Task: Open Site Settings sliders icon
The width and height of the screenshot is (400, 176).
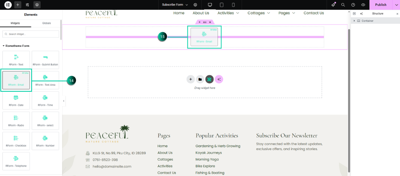Action: [27, 5]
